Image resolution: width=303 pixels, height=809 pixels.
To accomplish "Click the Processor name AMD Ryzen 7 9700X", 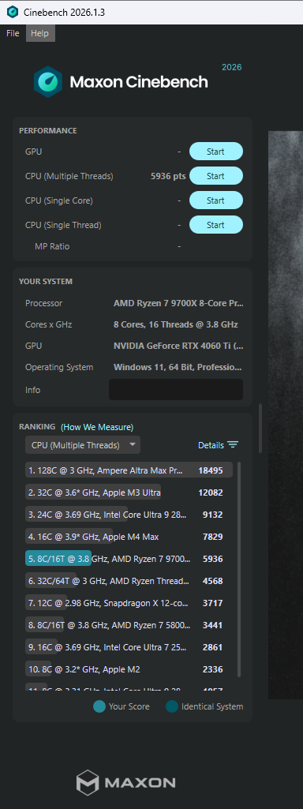I will 178,303.
